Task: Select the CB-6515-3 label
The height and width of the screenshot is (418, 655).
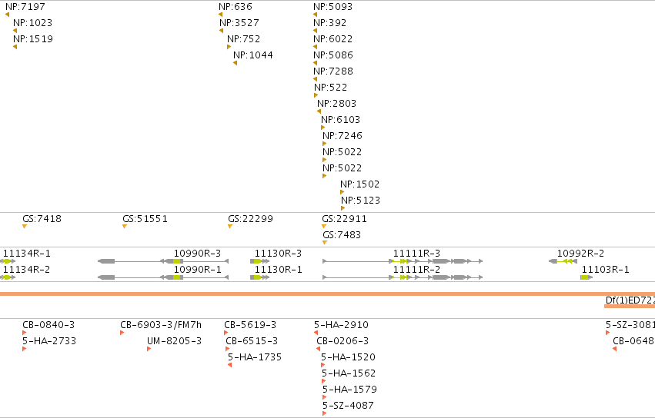Action: tap(252, 341)
